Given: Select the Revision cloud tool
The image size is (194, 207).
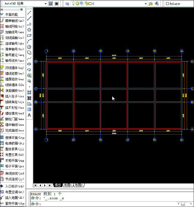Looking at the screenshot, I should 29,53.
